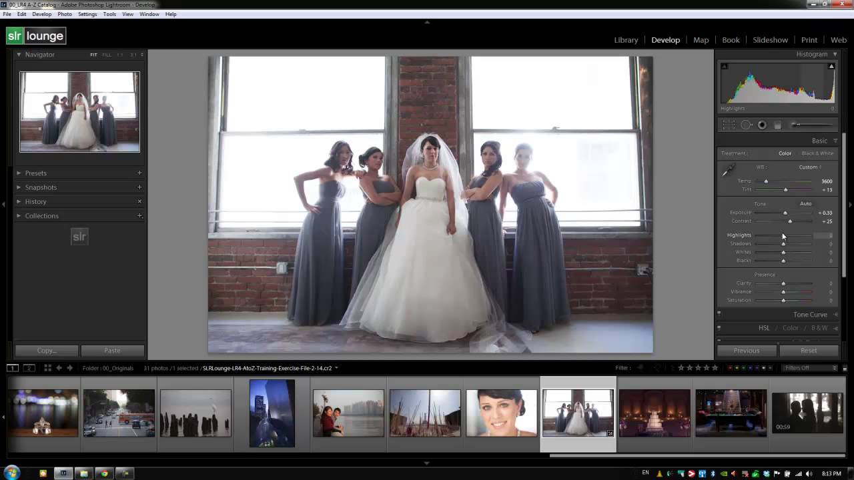Open the File menu
The width and height of the screenshot is (854, 480).
pyautogui.click(x=7, y=14)
